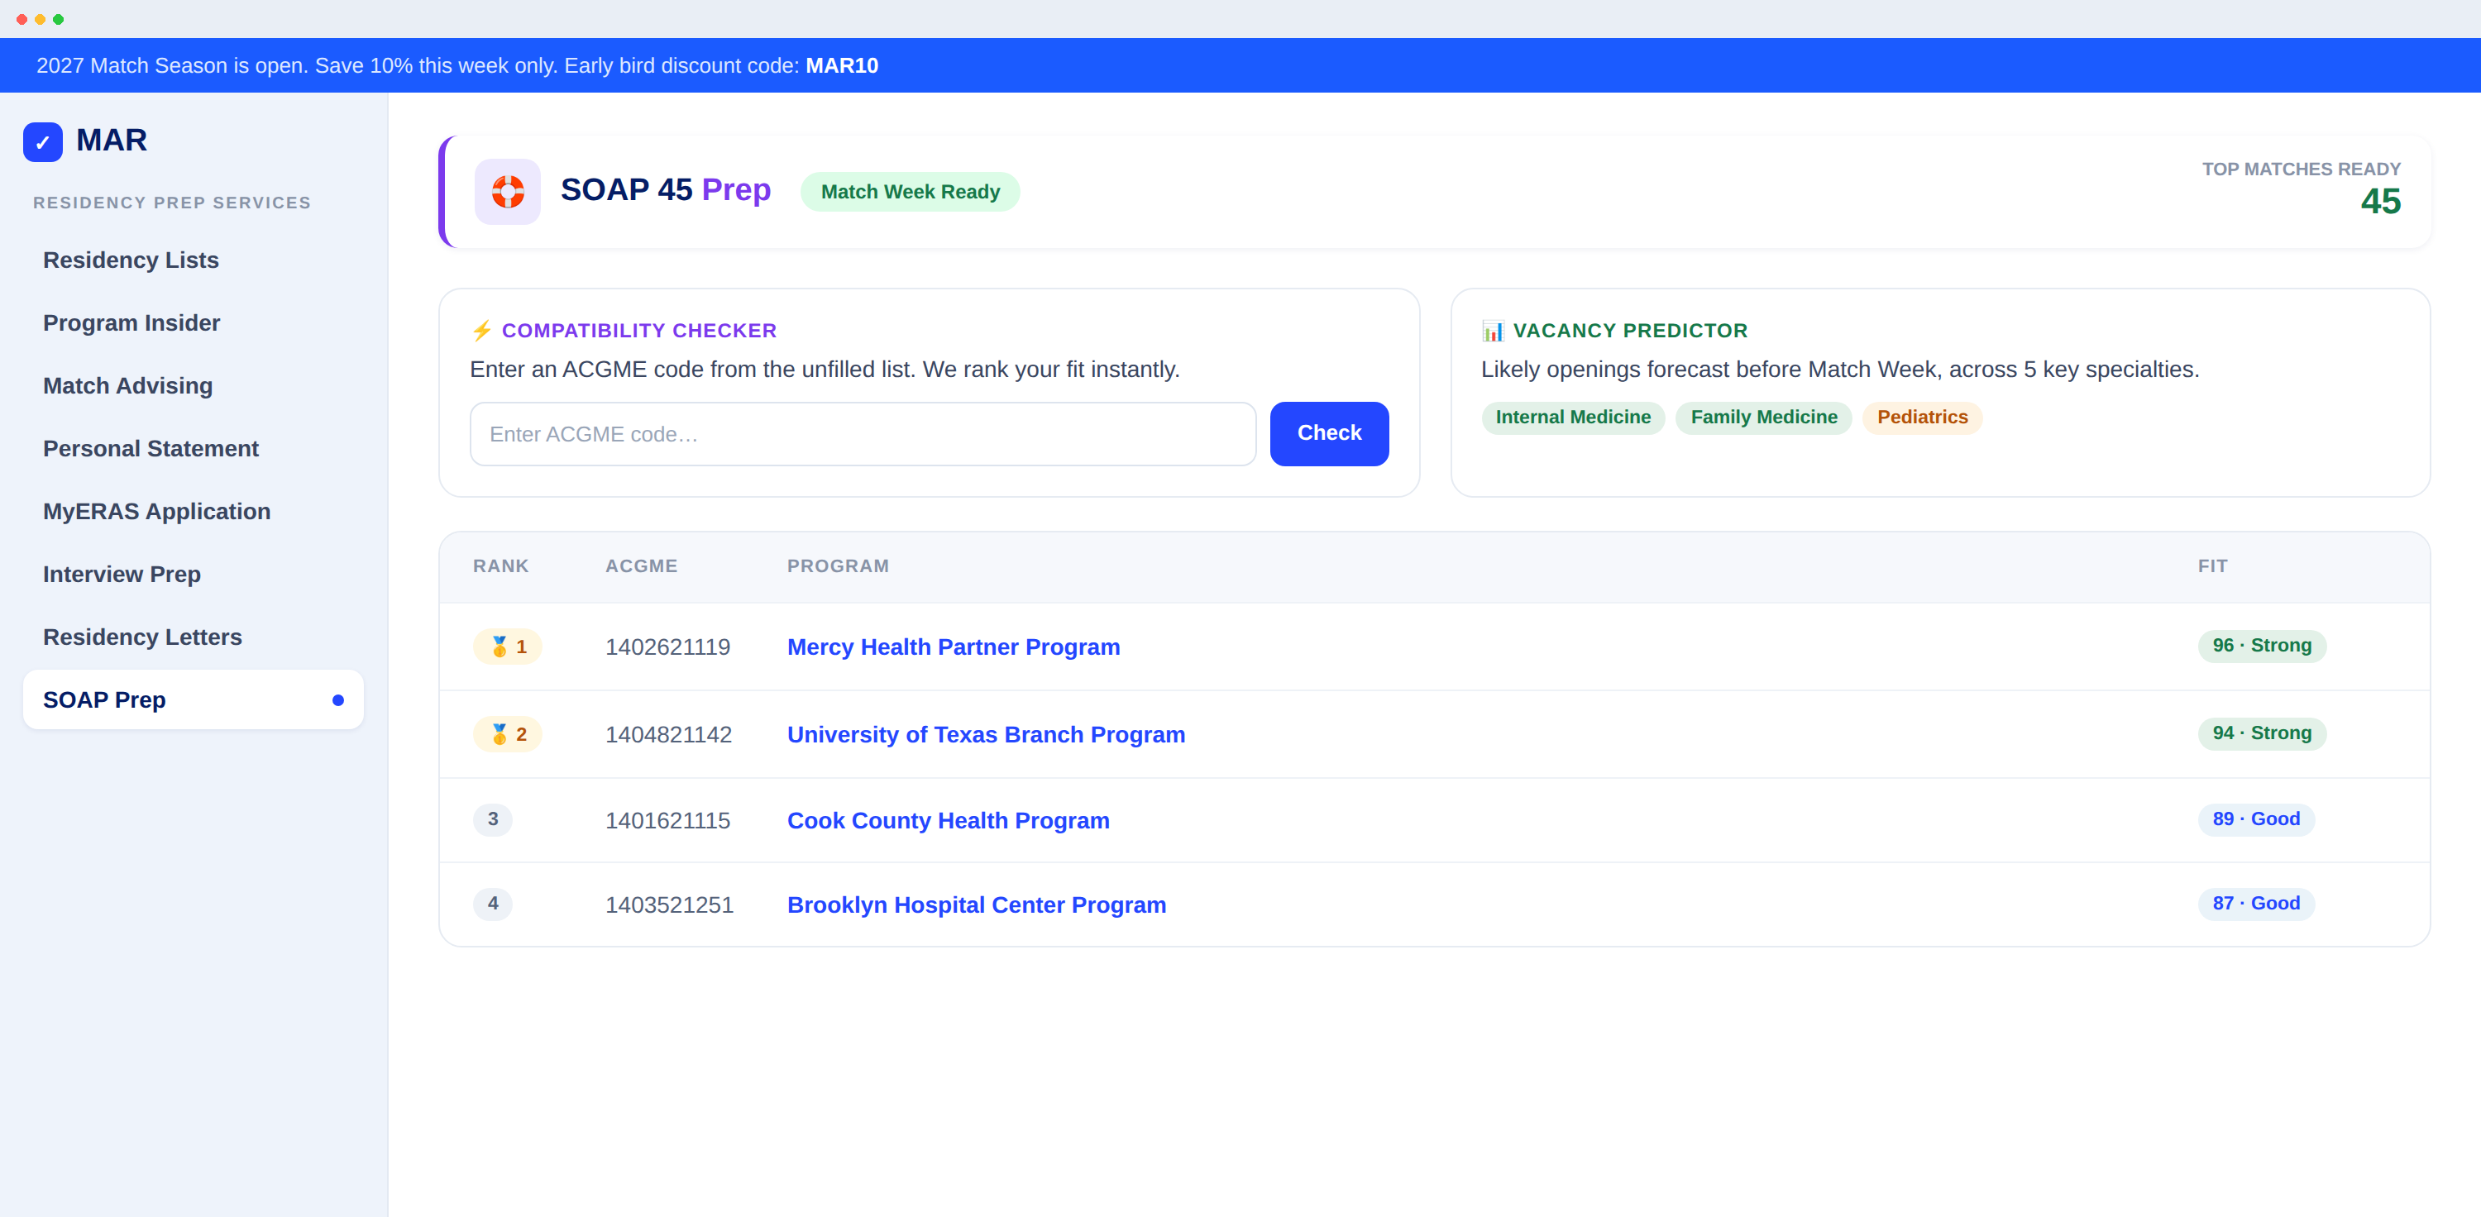Viewport: 2481px width, 1217px height.
Task: Select Interview Prep in sidebar
Action: coord(194,574)
